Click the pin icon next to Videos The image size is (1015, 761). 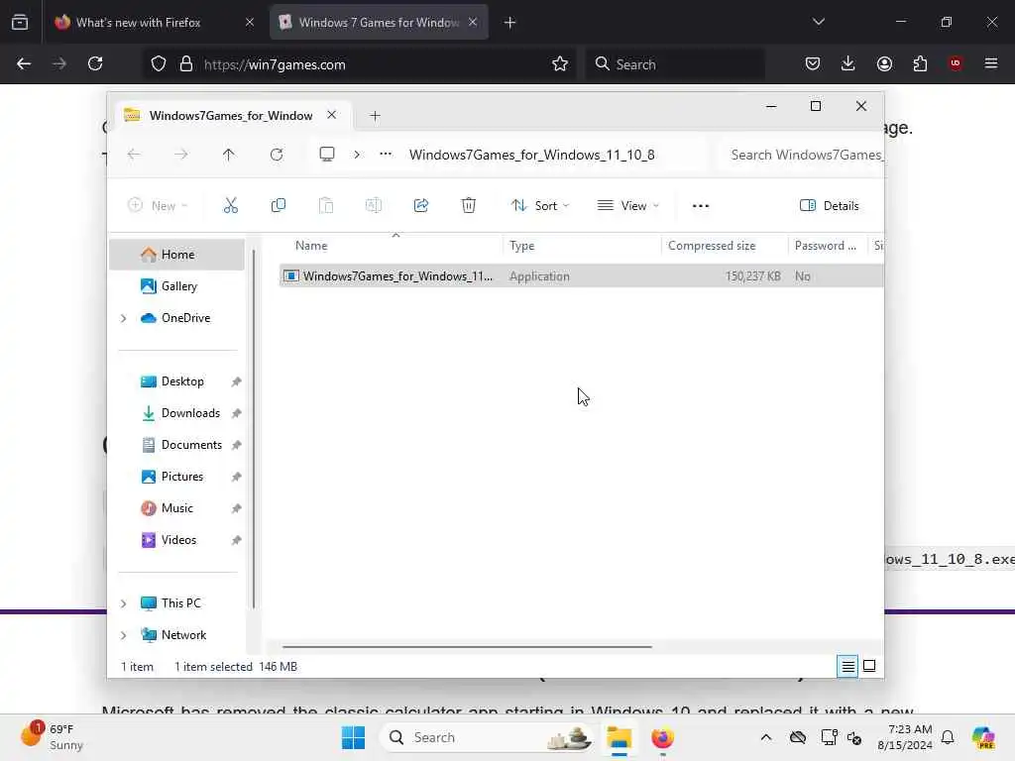tap(236, 540)
